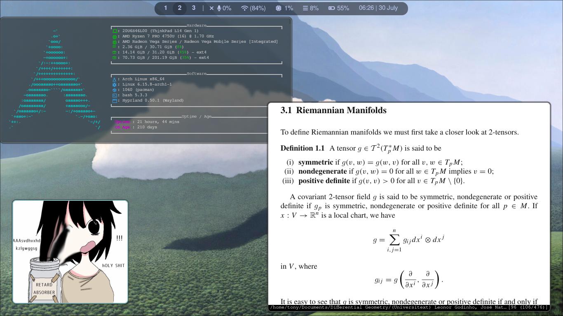Image resolution: width=563 pixels, height=316 pixels.
Task: Click the 3.1 Riemannian Manifolds heading
Action: click(333, 110)
